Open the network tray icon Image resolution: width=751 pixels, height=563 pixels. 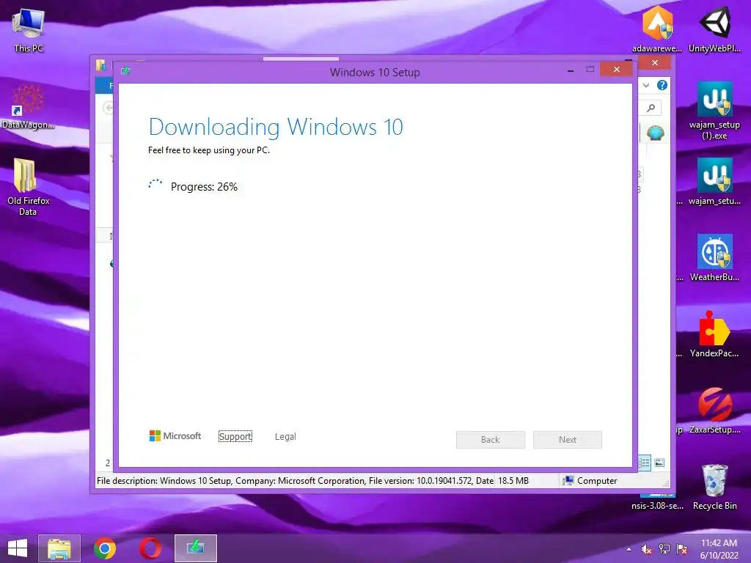(664, 549)
